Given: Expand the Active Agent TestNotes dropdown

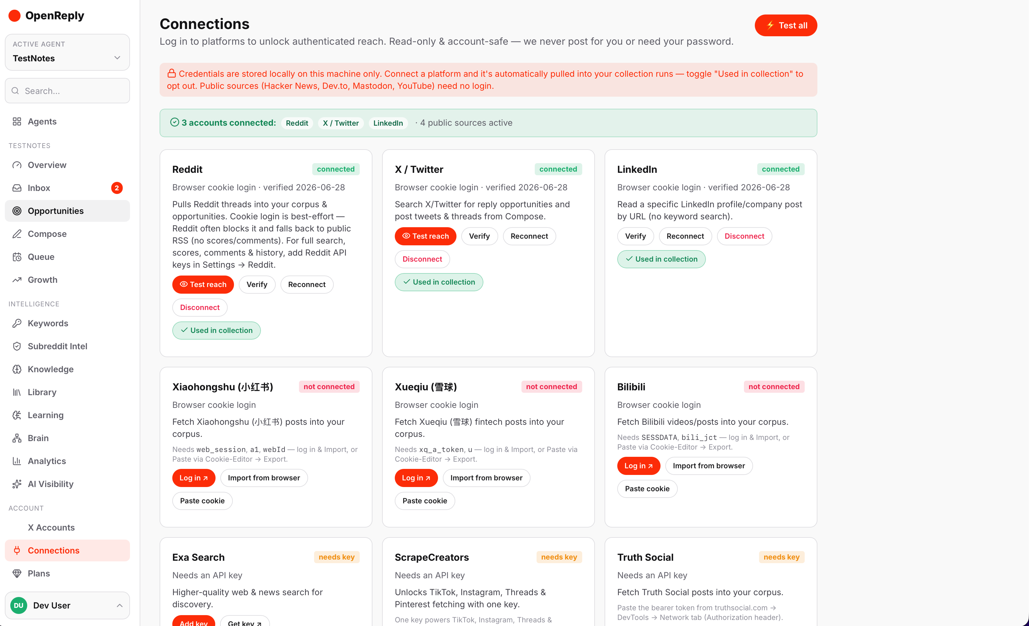Looking at the screenshot, I should (67, 52).
